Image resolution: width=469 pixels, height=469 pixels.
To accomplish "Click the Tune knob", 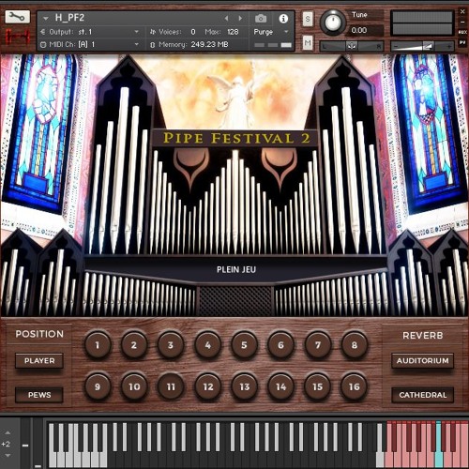I will [x=333, y=23].
